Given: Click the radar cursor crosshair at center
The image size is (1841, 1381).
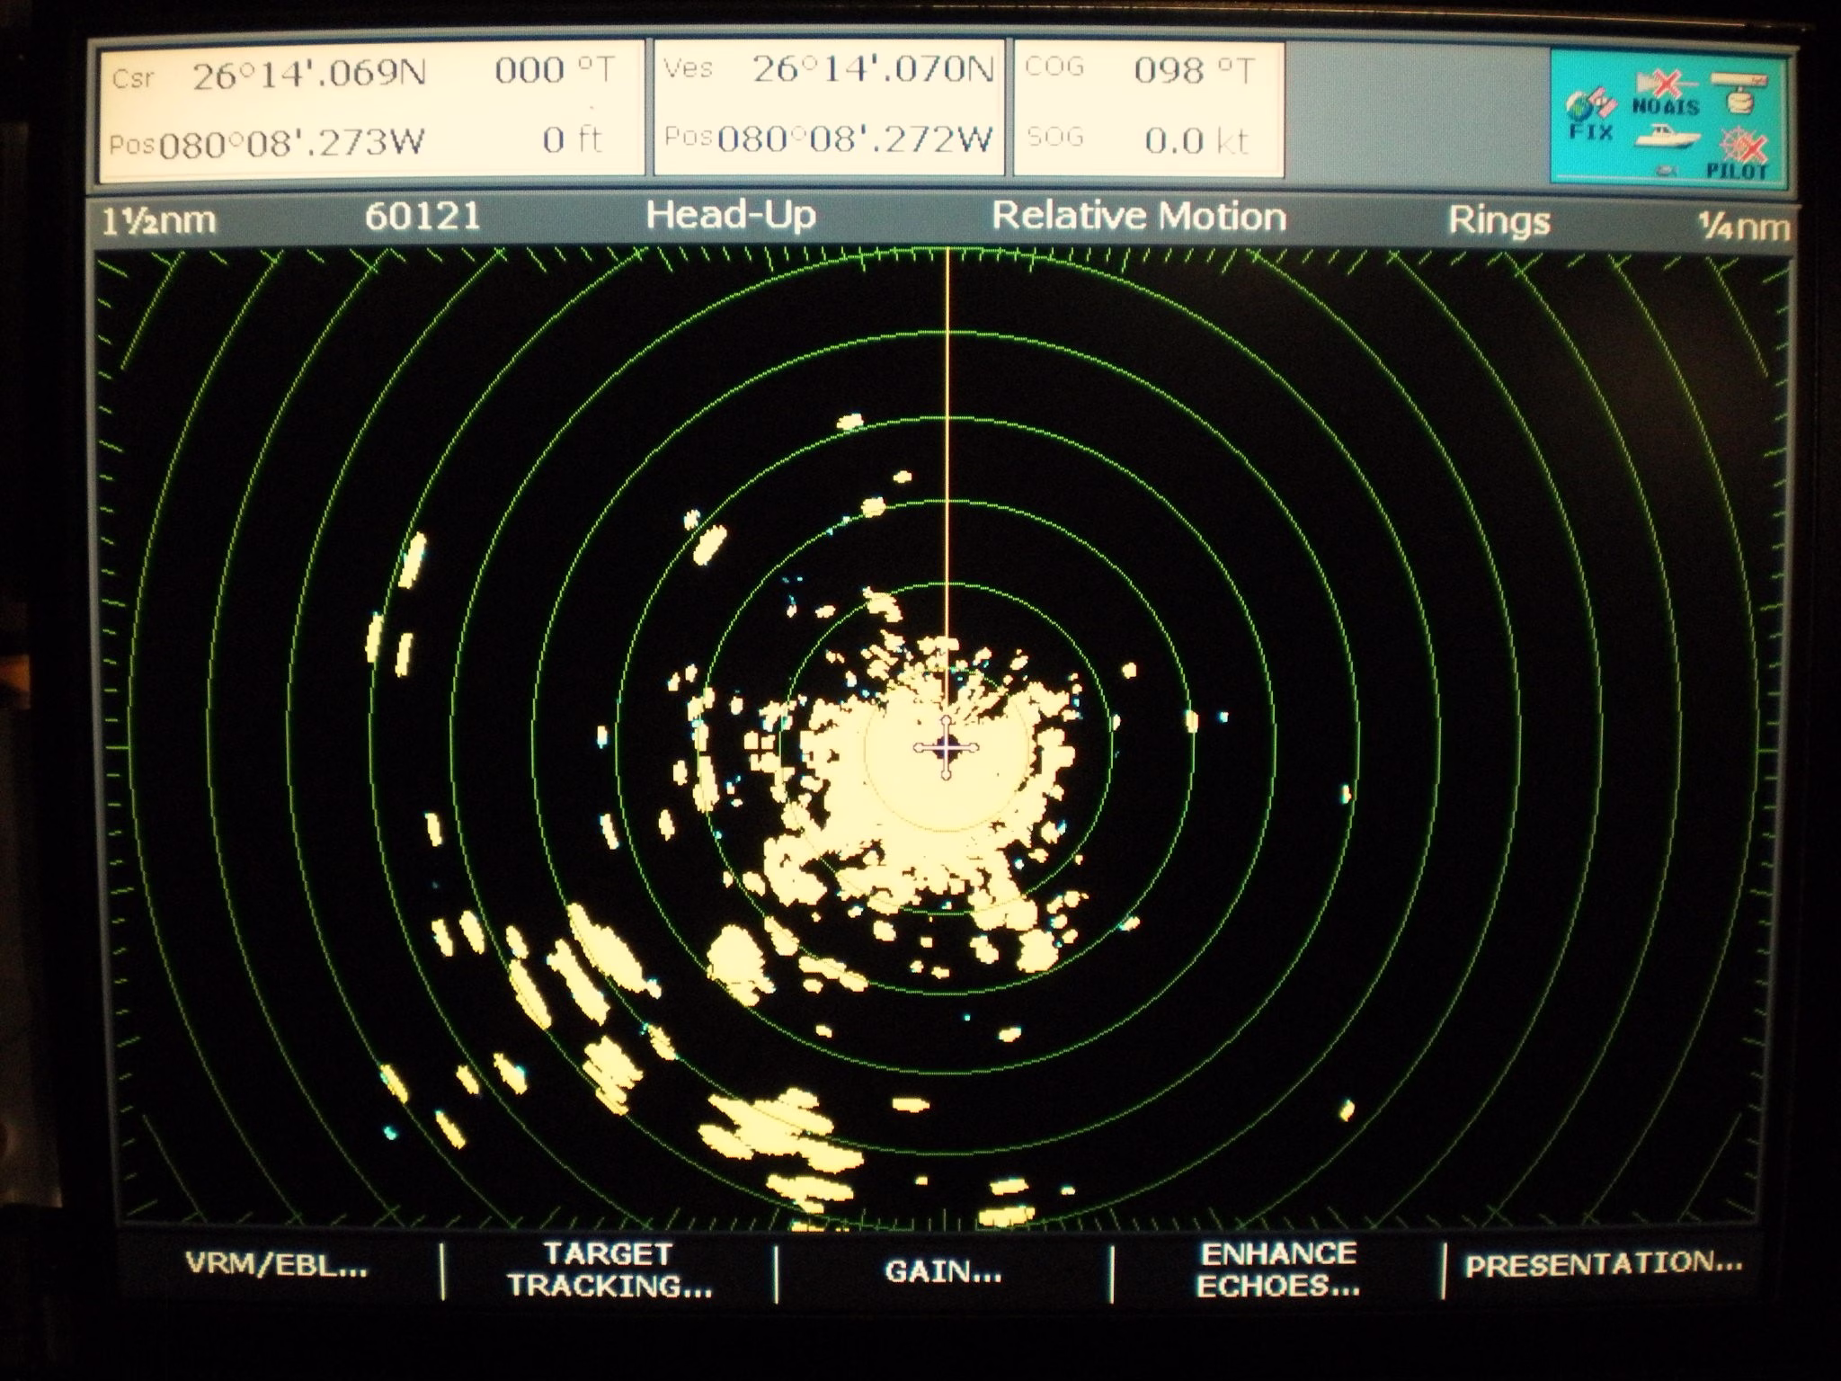Looking at the screenshot, I should 946,747.
